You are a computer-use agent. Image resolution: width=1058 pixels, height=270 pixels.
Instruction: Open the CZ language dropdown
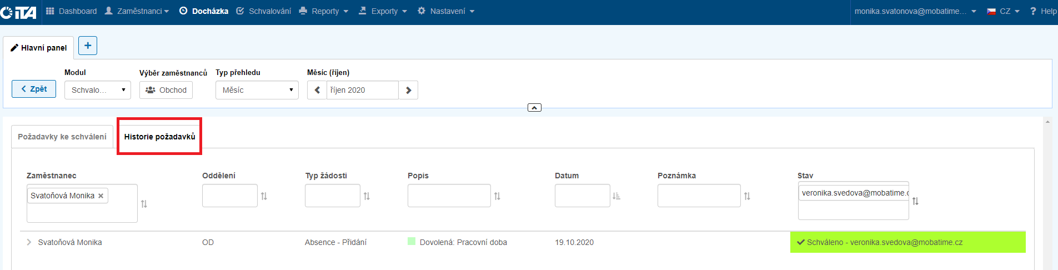(1004, 11)
